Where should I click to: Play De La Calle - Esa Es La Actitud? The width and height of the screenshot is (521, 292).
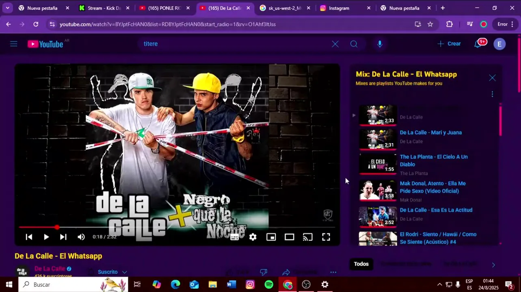[x=436, y=210]
